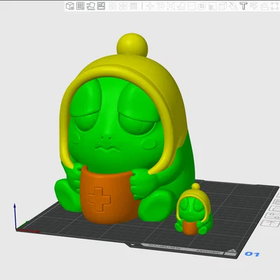Click the greyed Split to objects icon
The height and width of the screenshot is (280, 280).
[x=113, y=6]
